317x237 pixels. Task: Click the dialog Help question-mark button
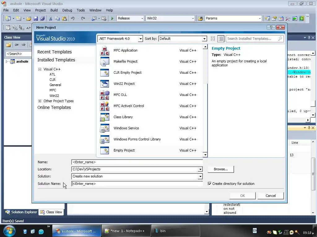271,27
